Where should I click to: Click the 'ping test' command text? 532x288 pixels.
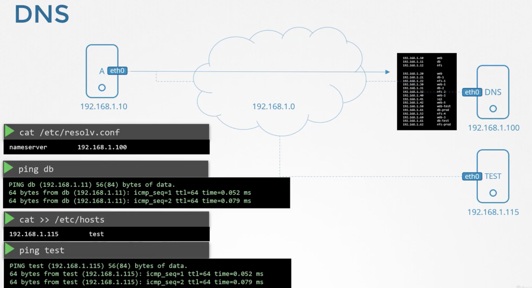(42, 250)
